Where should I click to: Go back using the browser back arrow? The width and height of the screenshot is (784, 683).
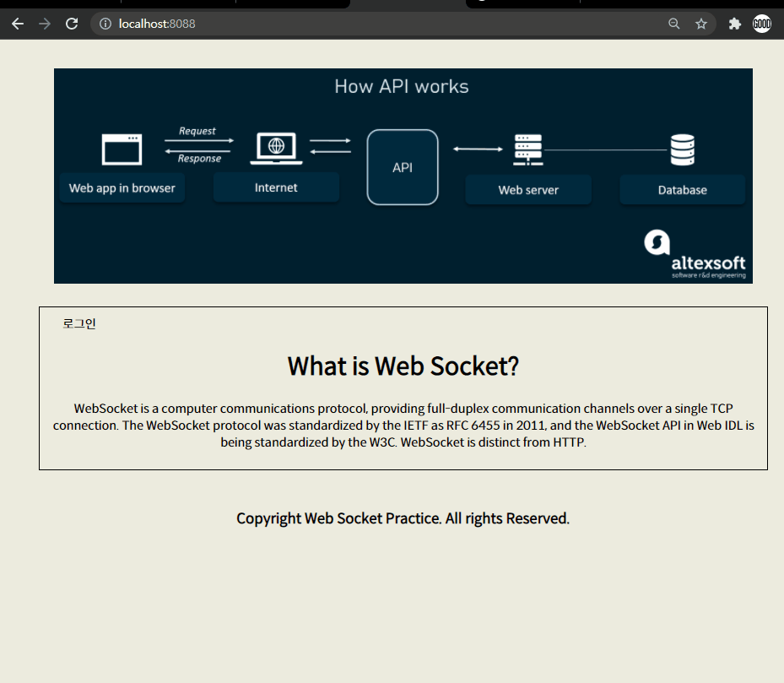(18, 24)
